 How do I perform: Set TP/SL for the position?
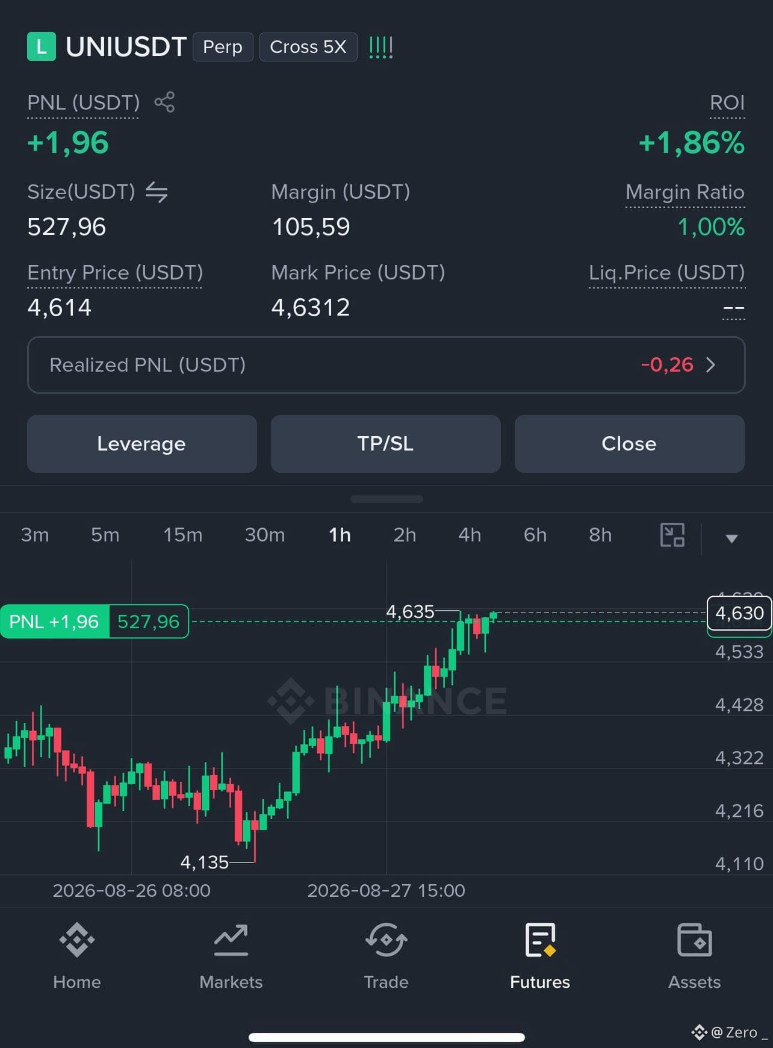tap(386, 444)
